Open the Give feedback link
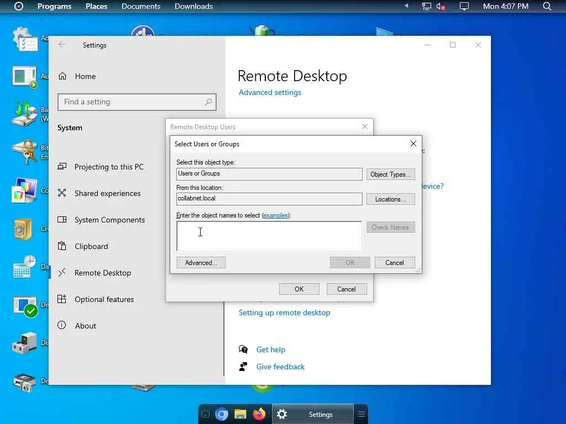 (x=280, y=367)
